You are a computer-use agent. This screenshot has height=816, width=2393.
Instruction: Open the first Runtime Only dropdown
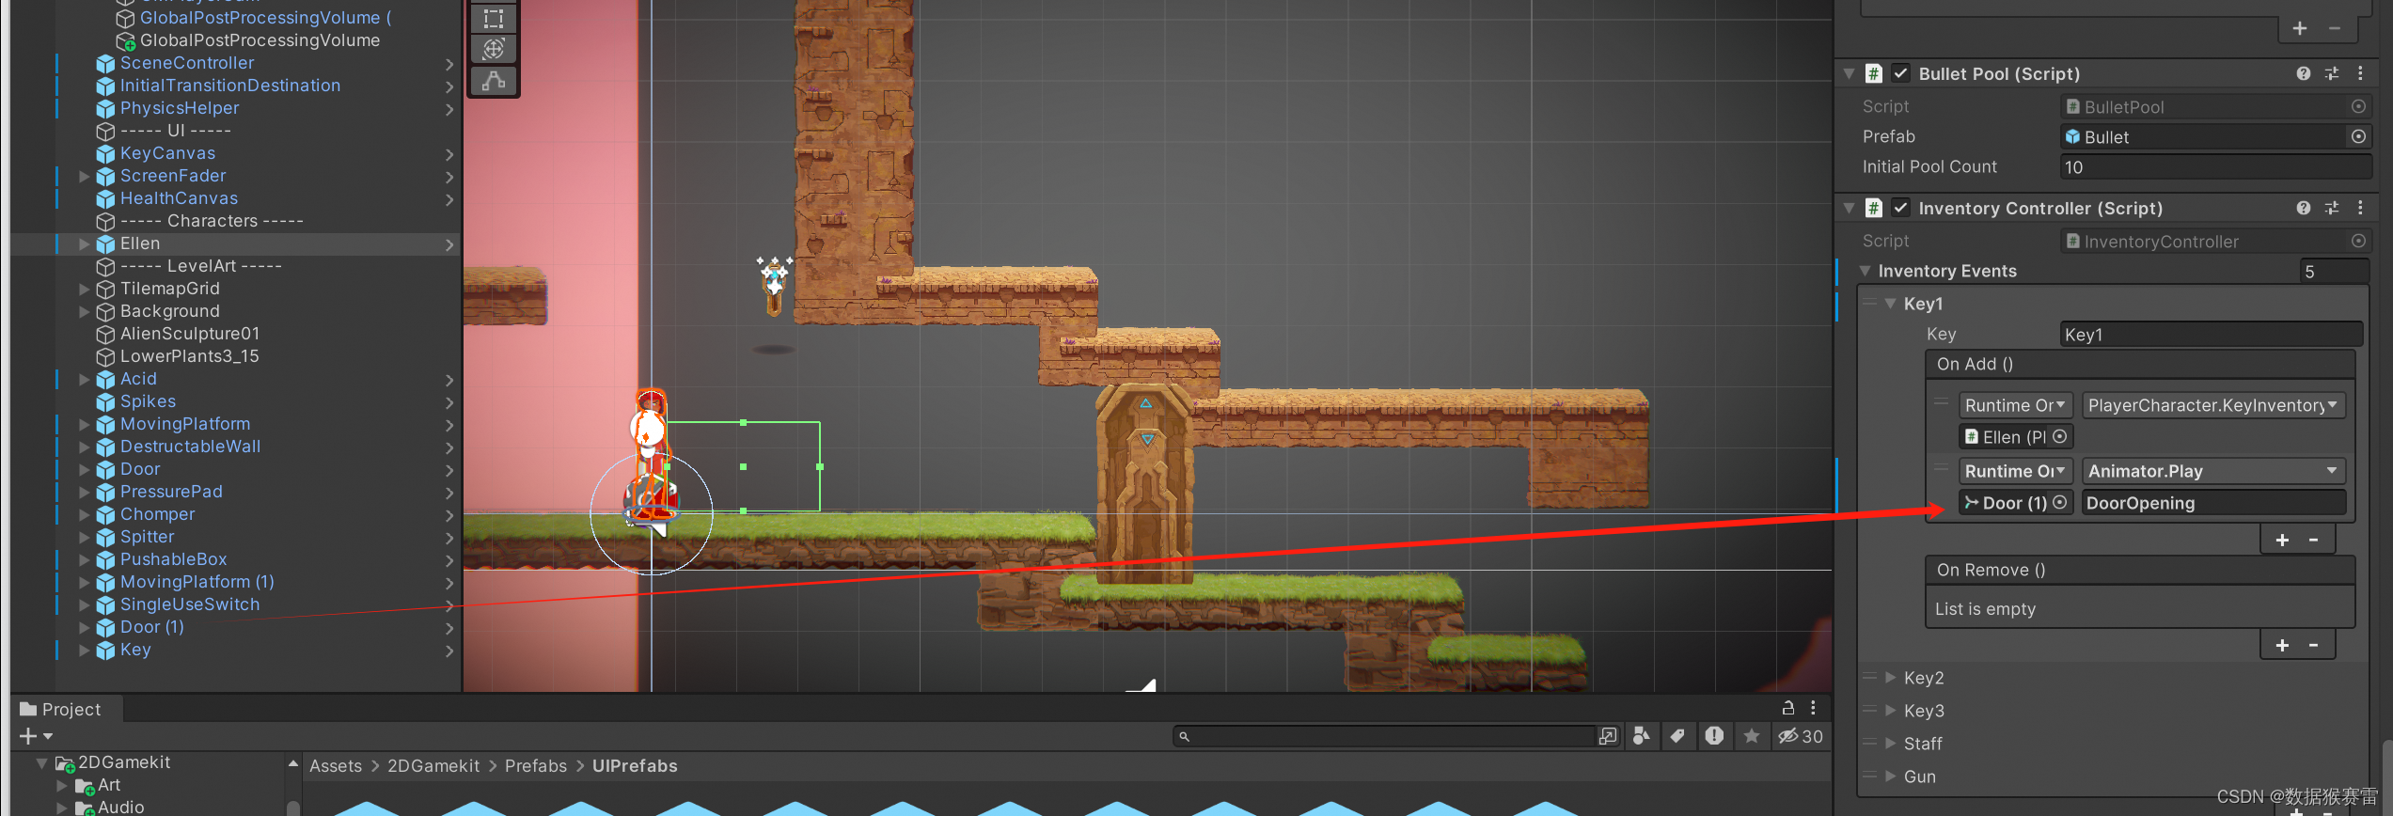(2015, 405)
